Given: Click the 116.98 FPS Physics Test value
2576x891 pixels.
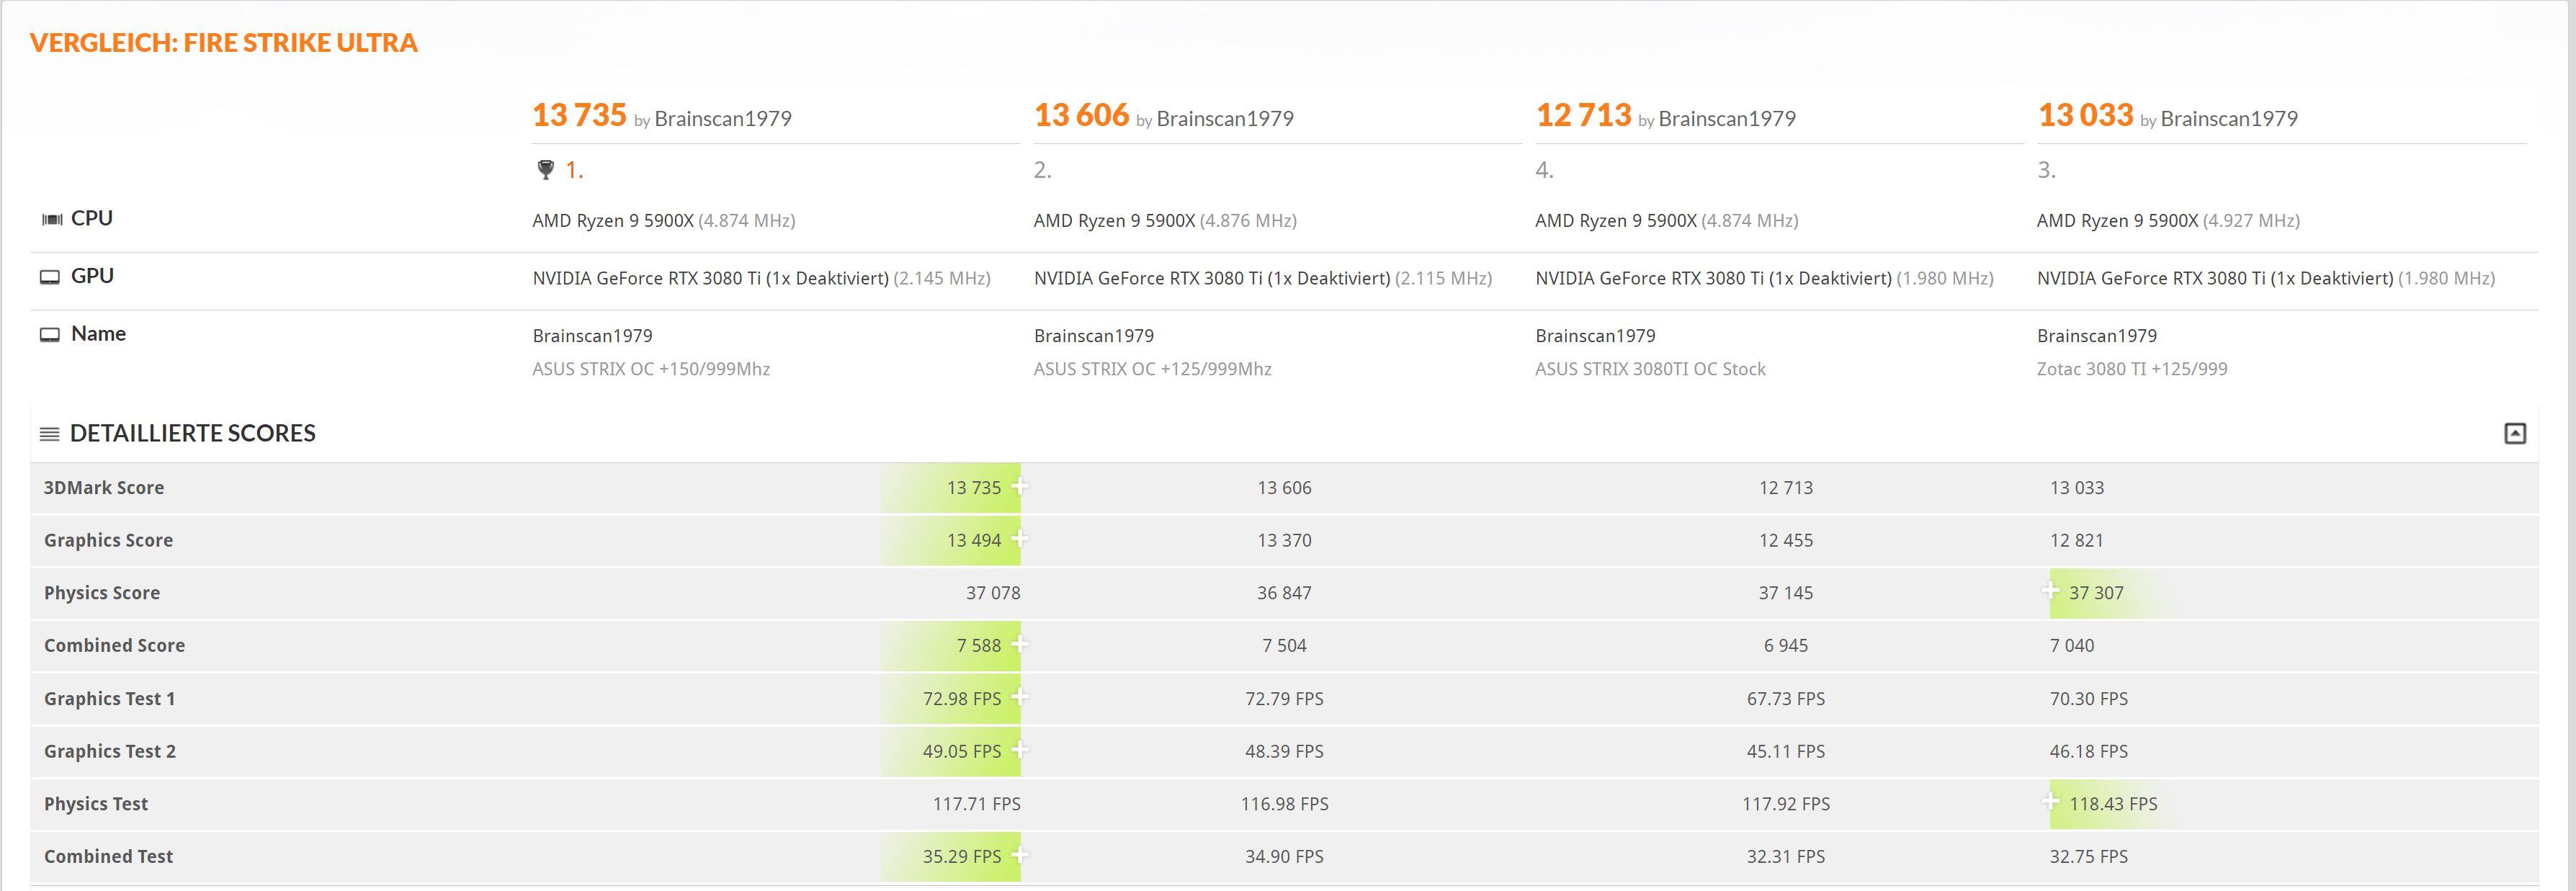Looking at the screenshot, I should point(1284,804).
